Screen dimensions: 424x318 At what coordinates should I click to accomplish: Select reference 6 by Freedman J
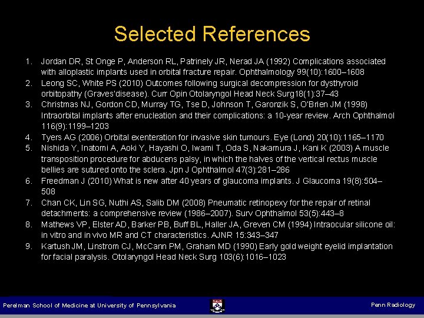tap(204, 186)
